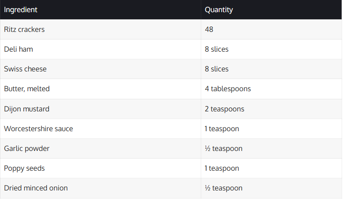Click the quantity 48 cell

pos(209,29)
